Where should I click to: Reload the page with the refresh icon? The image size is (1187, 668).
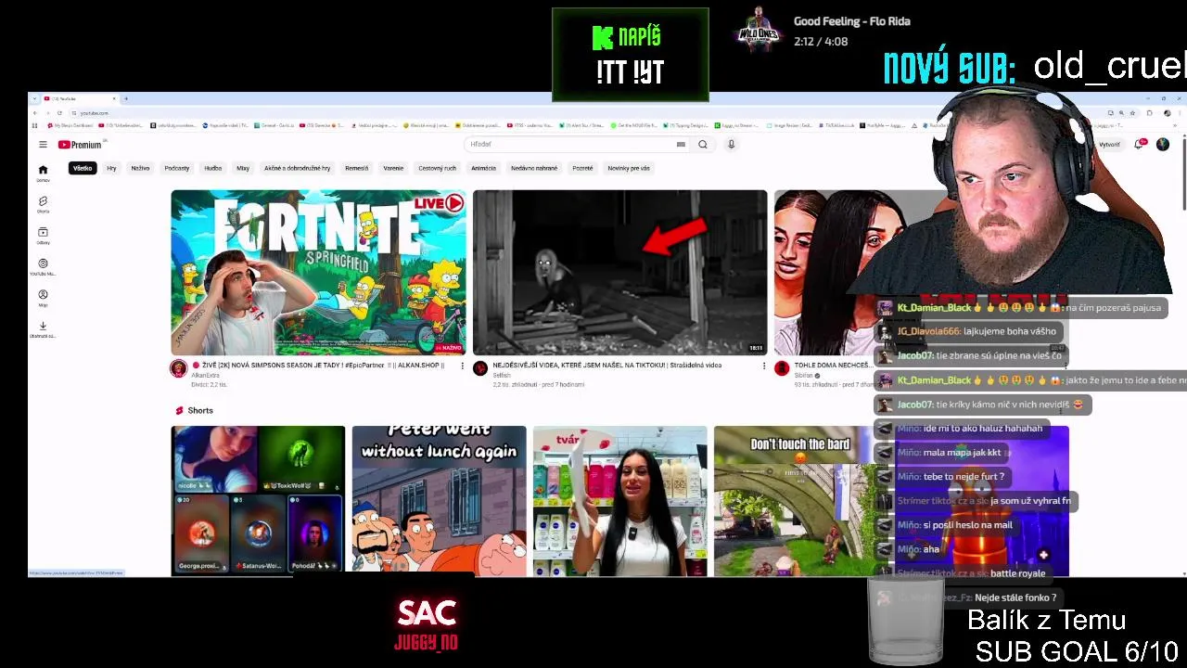[59, 113]
